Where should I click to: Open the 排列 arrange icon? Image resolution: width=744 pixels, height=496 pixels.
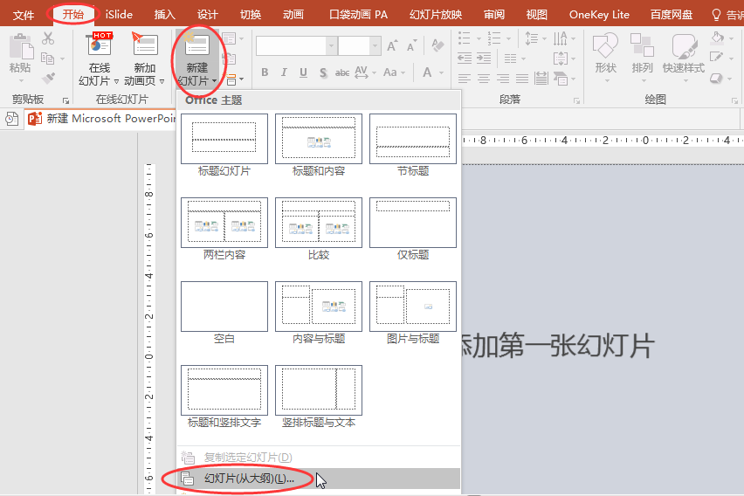pyautogui.click(x=642, y=45)
